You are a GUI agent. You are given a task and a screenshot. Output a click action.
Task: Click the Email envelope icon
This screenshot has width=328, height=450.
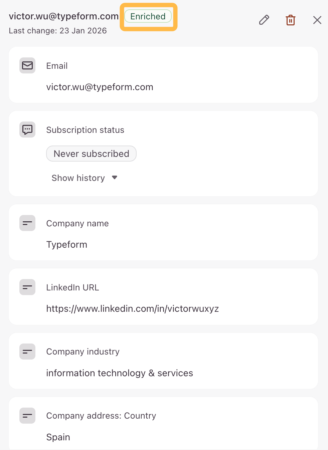(27, 65)
